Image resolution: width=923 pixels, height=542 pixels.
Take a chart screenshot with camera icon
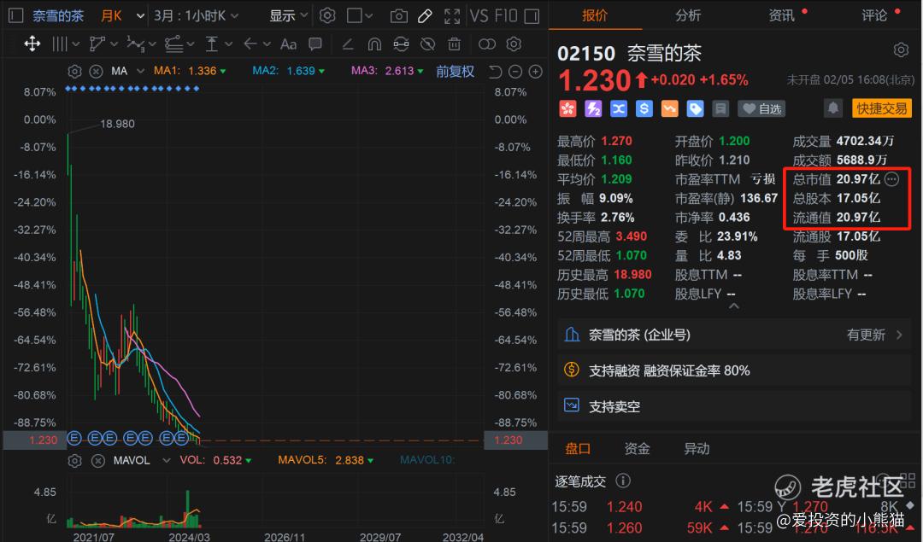click(x=398, y=16)
